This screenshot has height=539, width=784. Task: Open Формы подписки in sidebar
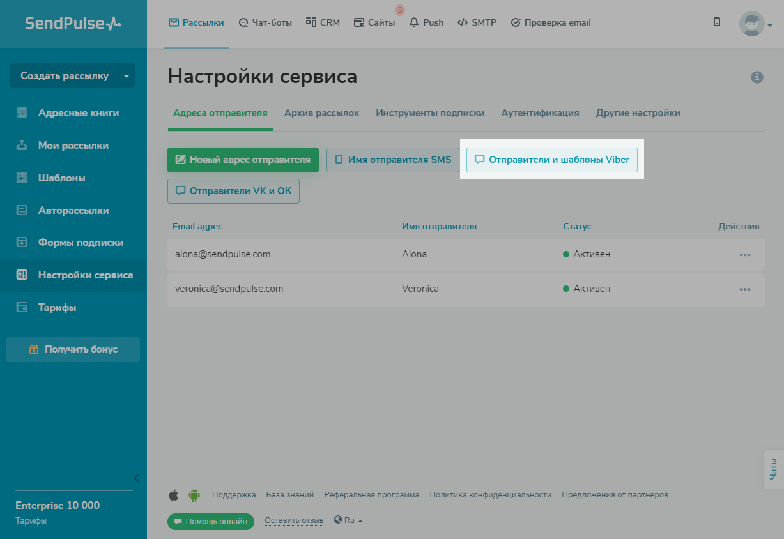click(81, 243)
